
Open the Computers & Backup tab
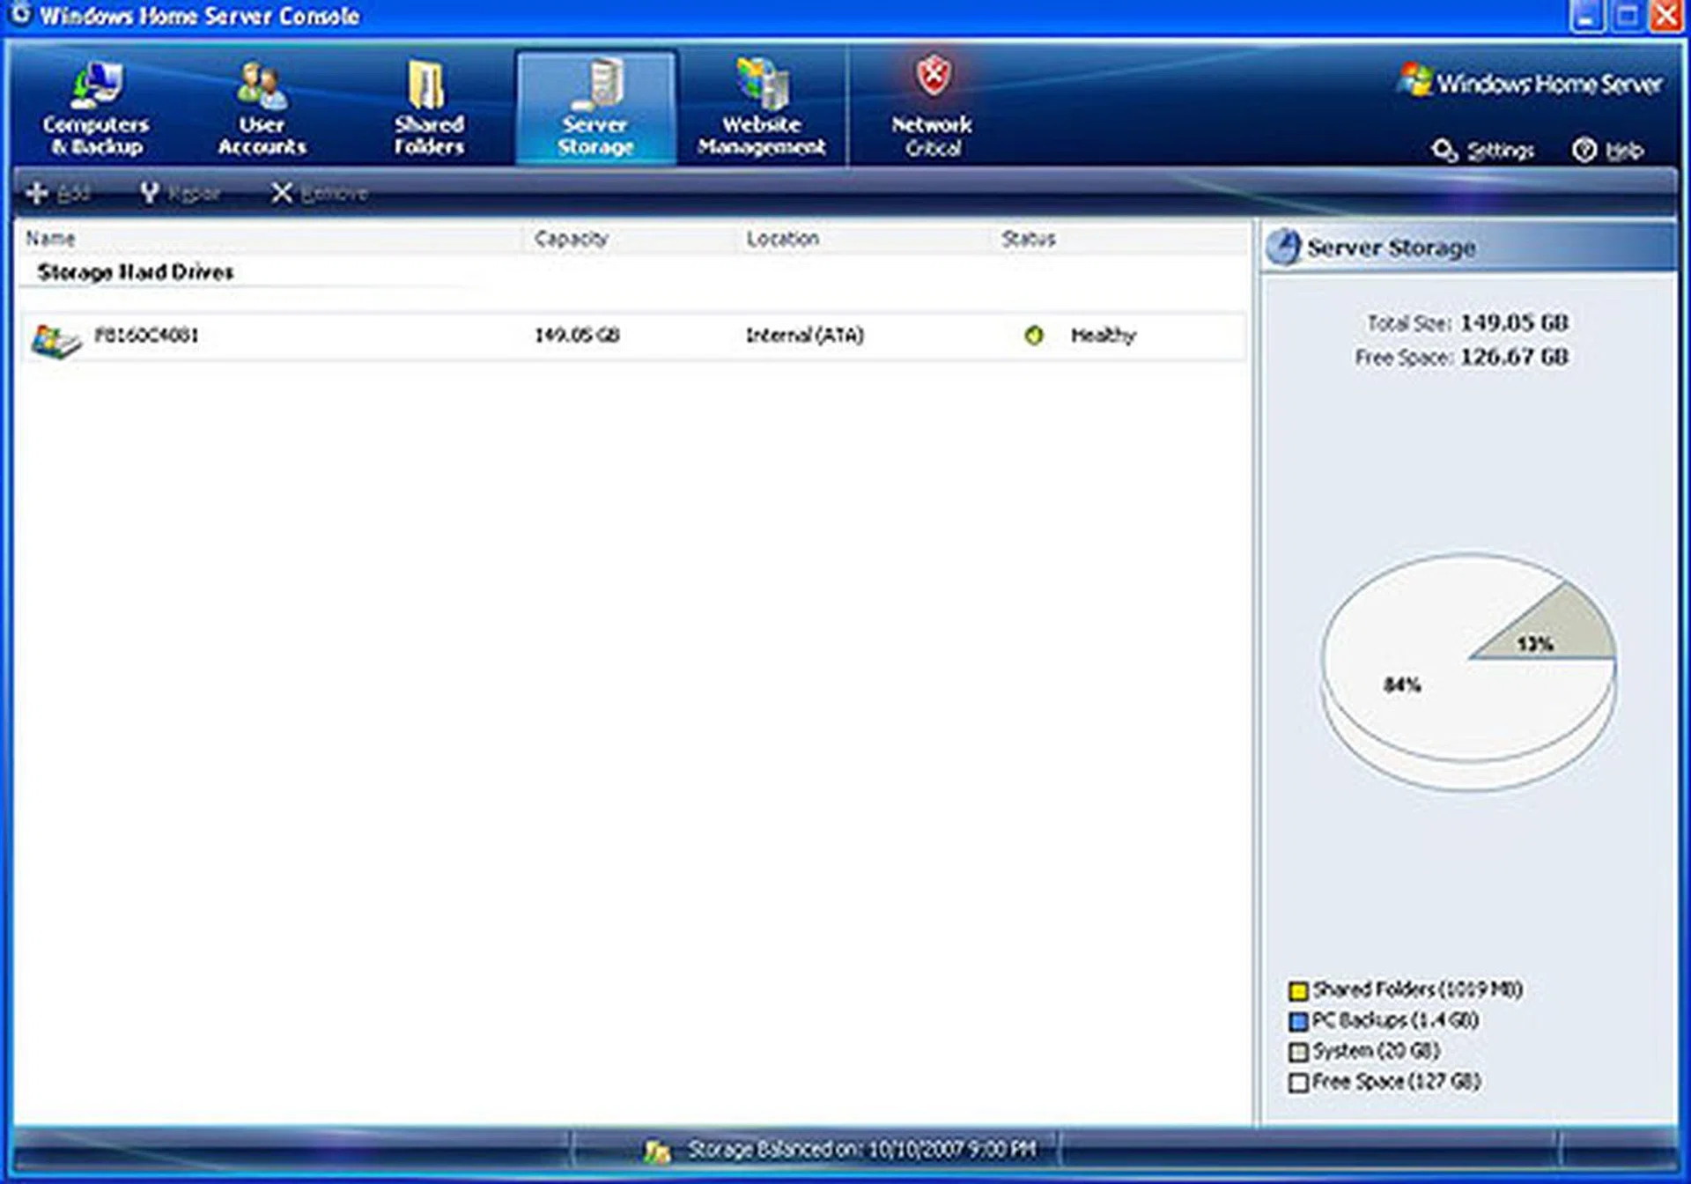coord(97,106)
